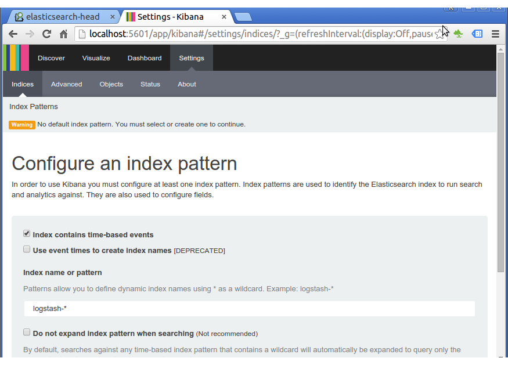Open the Advanced settings sub-tab
This screenshot has width=508, height=365.
pyautogui.click(x=66, y=84)
